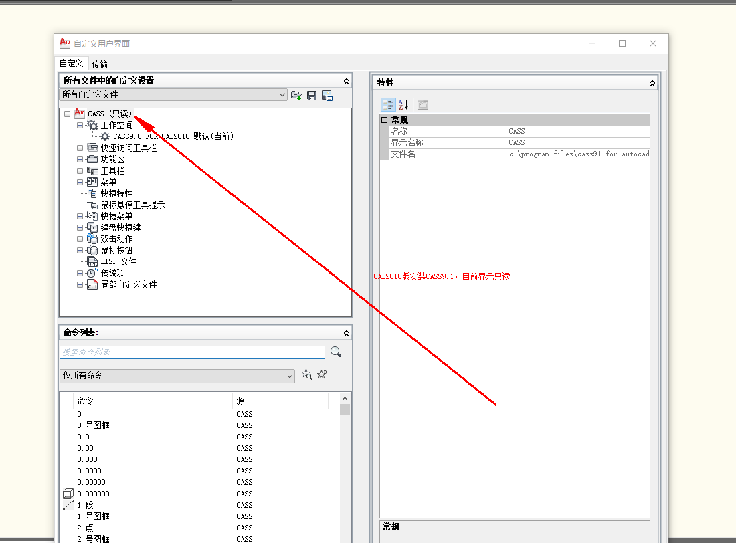Collapse the 命令列表 panel
The height and width of the screenshot is (543, 736).
point(347,333)
